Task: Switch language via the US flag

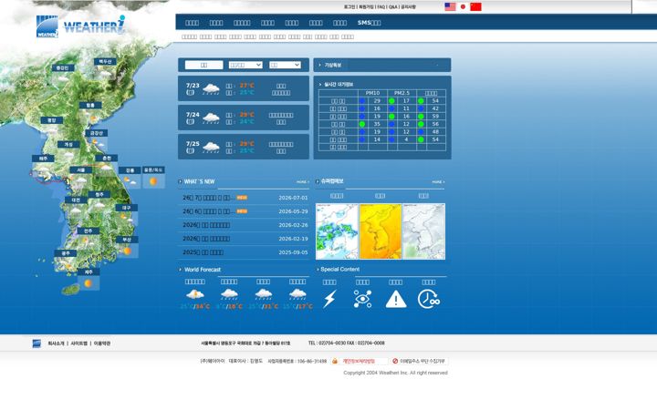Action: click(x=450, y=6)
